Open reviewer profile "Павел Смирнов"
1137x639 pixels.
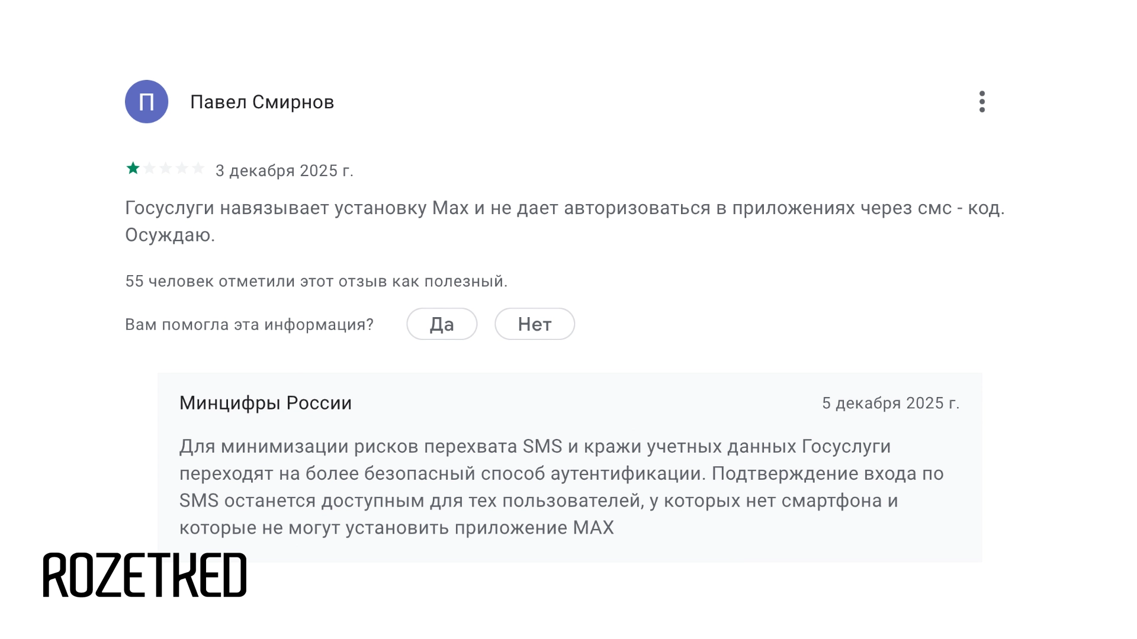[262, 102]
